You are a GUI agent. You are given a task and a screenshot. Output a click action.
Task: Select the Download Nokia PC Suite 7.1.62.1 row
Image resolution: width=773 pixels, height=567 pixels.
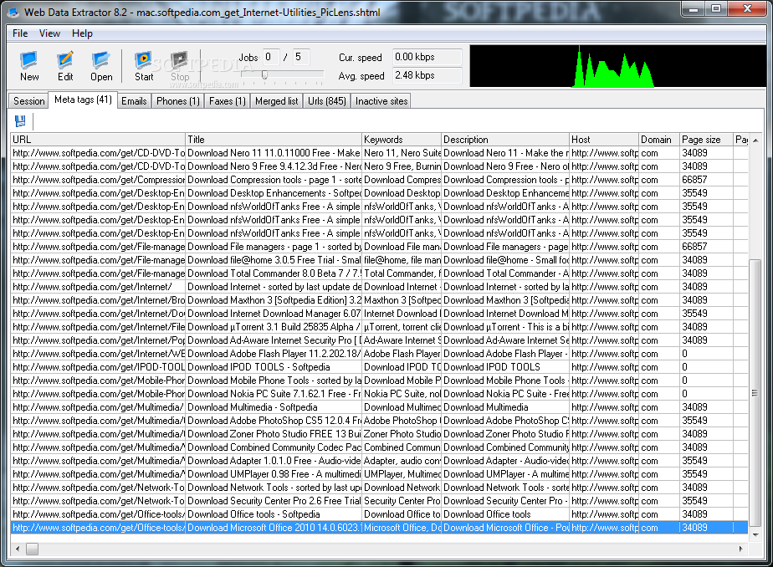(x=379, y=394)
